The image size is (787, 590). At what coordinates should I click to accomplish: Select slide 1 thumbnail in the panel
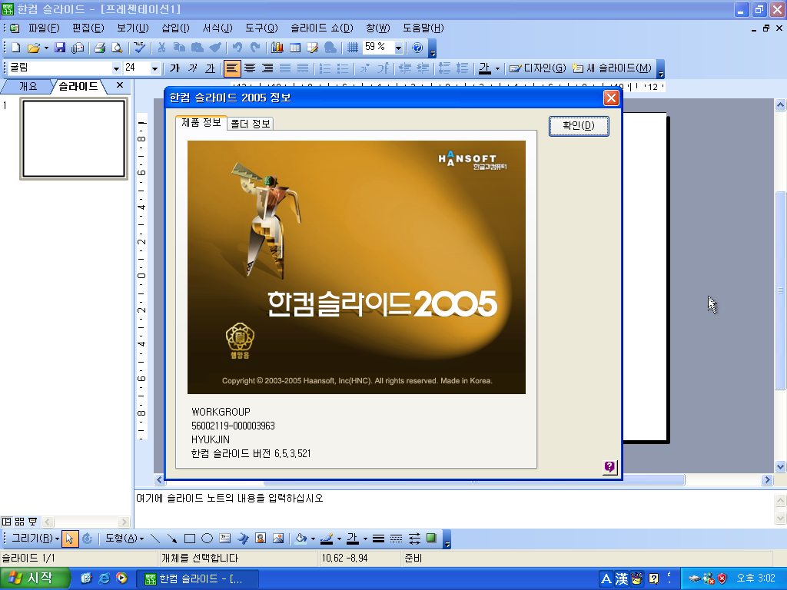tap(74, 138)
